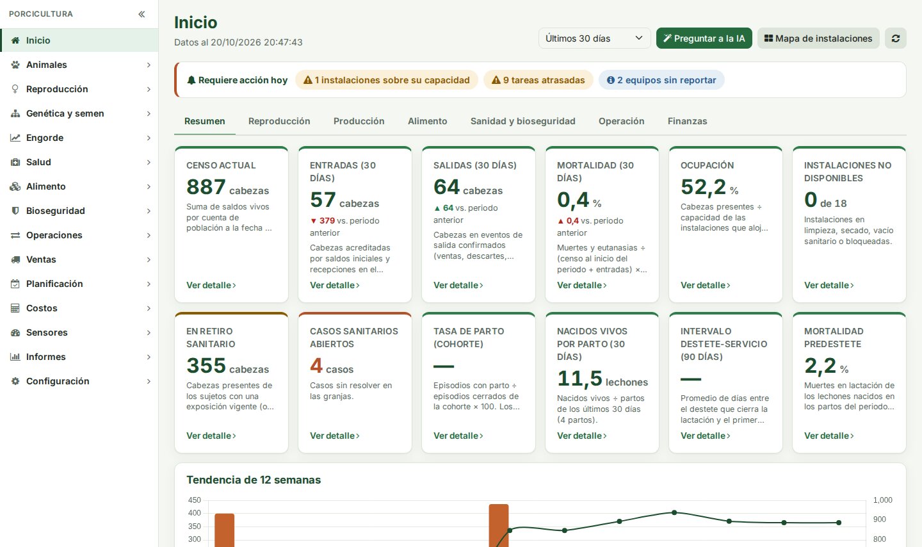Screen dimensions: 922x547
Task: Switch to the Finanzas tab
Action: pos(687,121)
